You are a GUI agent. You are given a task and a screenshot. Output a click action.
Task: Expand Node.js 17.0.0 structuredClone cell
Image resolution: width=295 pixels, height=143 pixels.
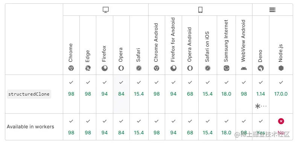point(281,94)
